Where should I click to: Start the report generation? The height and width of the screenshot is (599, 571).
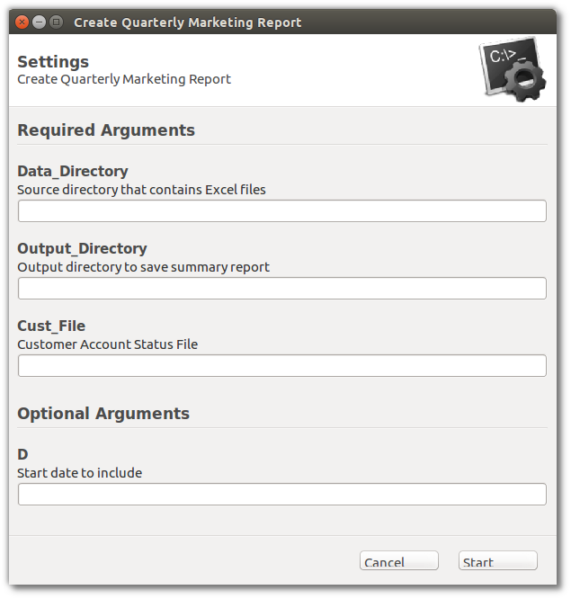coord(498,560)
